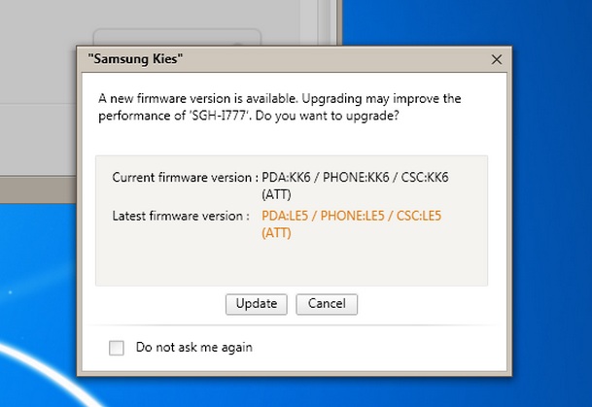Click the new firmware available message text
This screenshot has height=407, width=592.
tap(279, 107)
